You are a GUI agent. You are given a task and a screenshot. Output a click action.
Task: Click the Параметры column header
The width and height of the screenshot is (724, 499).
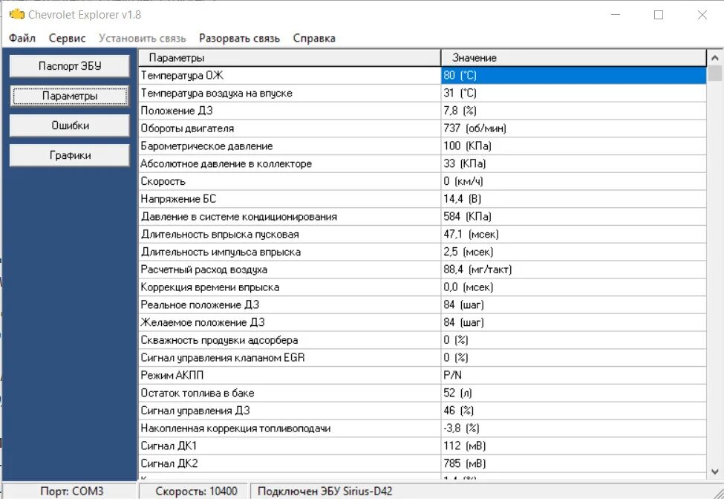coord(290,58)
